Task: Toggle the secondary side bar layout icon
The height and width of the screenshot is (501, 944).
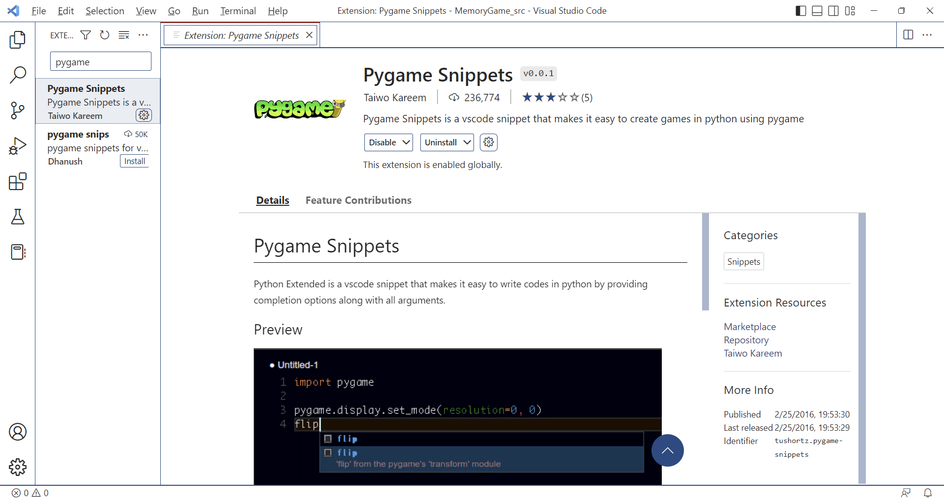Action: click(833, 11)
